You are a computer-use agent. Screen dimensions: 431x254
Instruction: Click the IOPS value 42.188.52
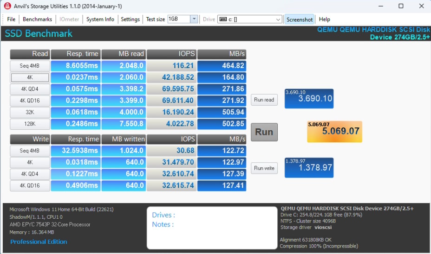pyautogui.click(x=171, y=77)
